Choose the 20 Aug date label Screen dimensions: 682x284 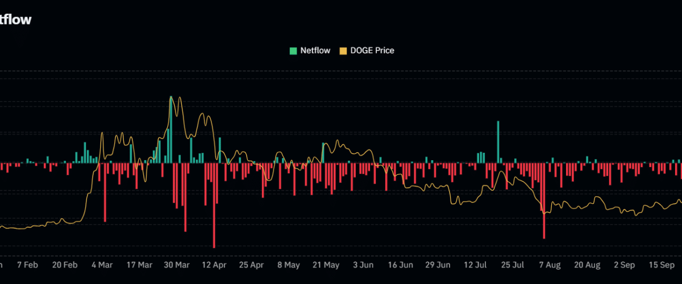pyautogui.click(x=587, y=265)
